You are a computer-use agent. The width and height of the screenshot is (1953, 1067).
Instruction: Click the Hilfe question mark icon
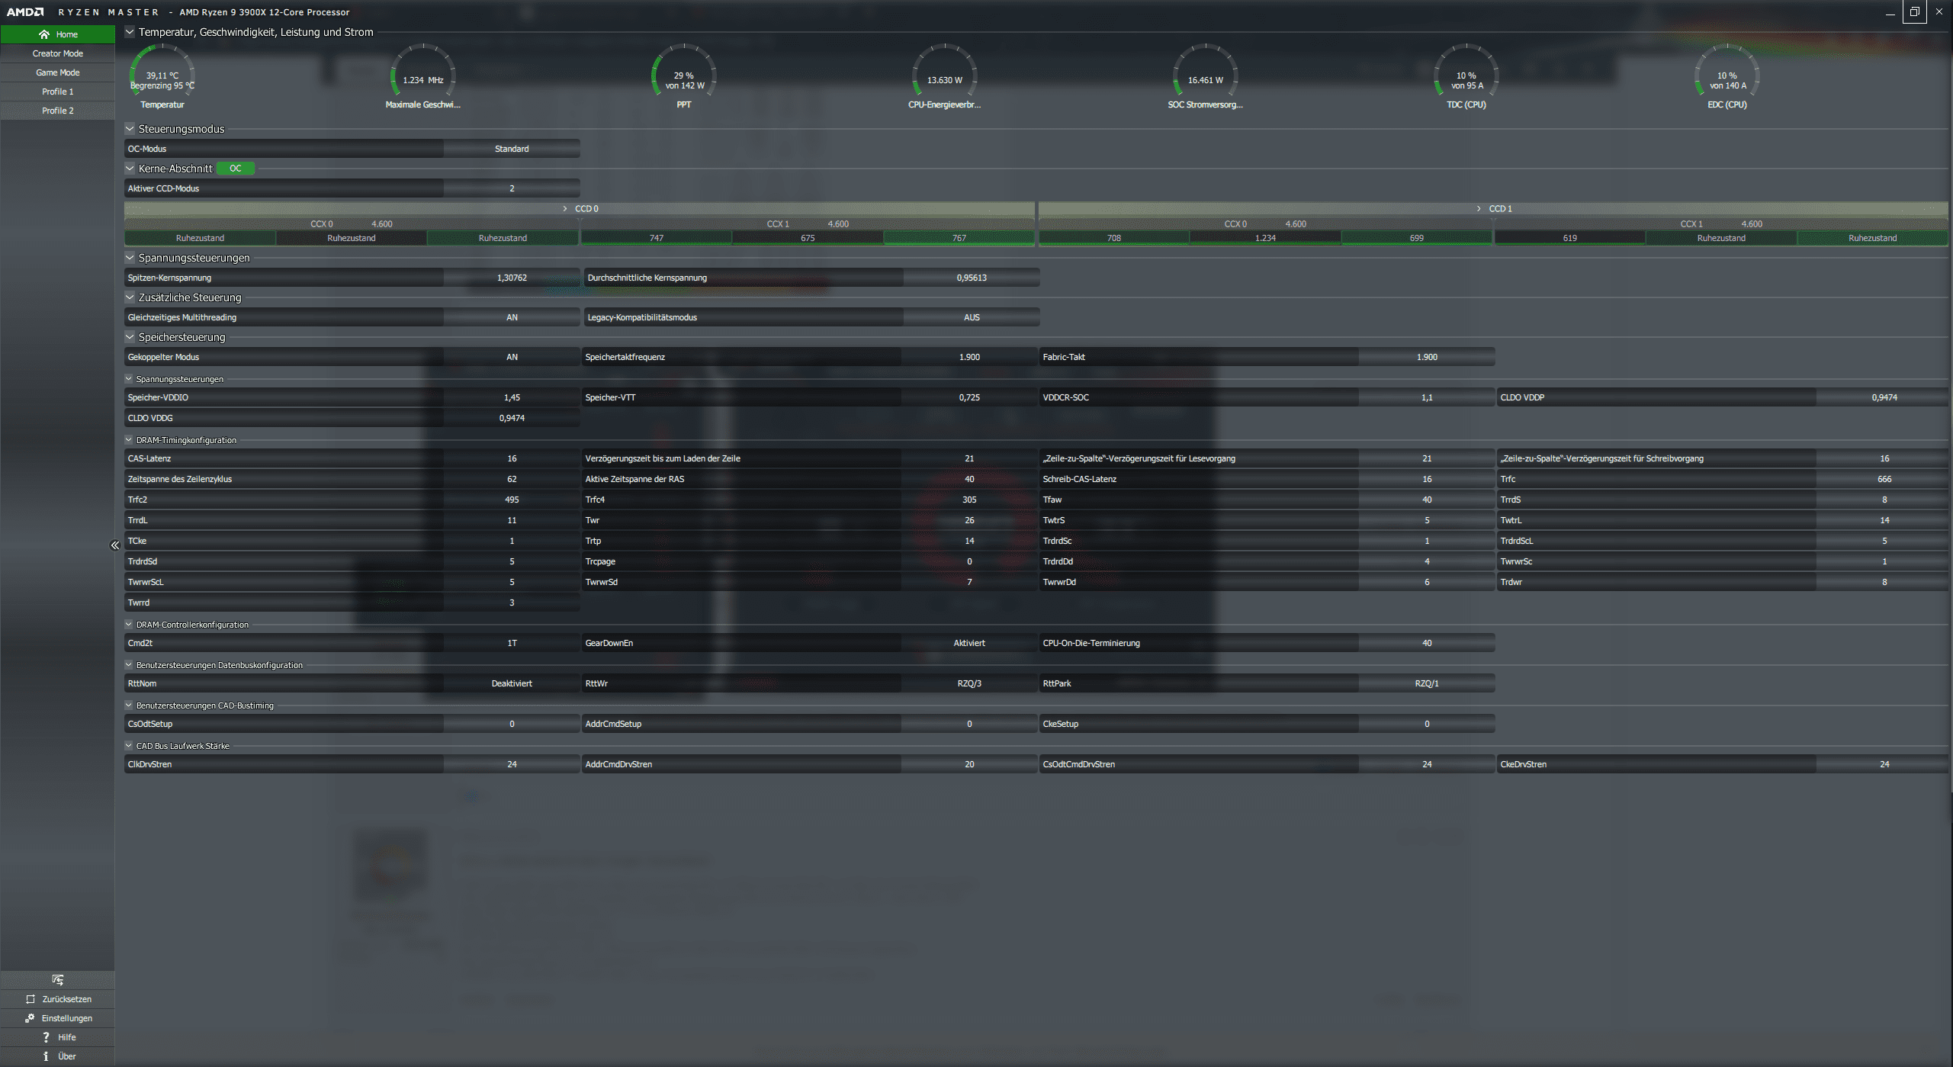[46, 1037]
